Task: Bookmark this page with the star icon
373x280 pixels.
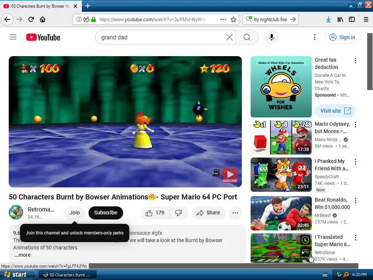Action: (233, 19)
